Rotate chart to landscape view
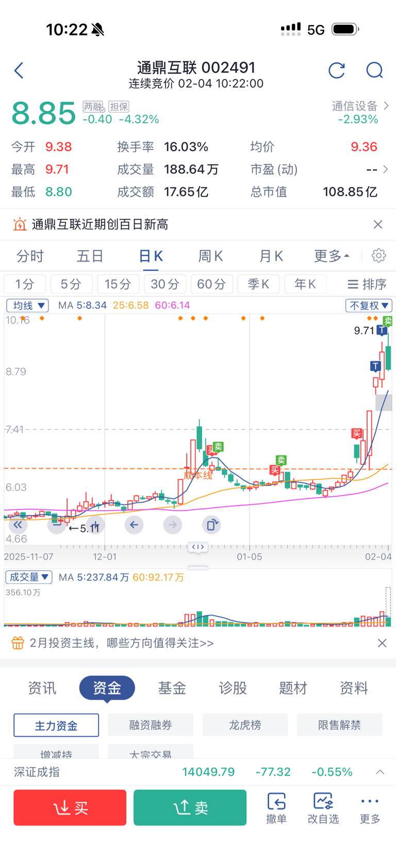This screenshot has width=396, height=861. tap(211, 525)
